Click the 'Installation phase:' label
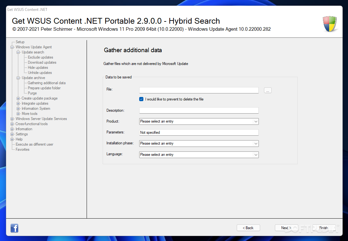Image resolution: width=348 pixels, height=241 pixels. [120, 143]
